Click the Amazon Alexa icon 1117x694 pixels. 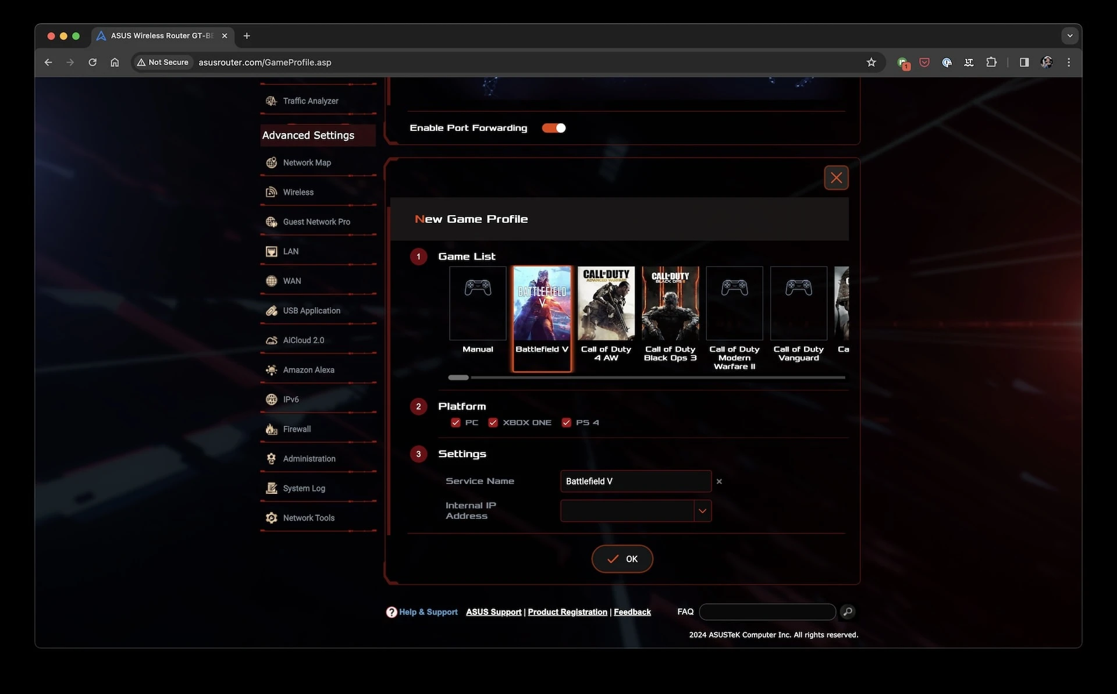coord(271,370)
